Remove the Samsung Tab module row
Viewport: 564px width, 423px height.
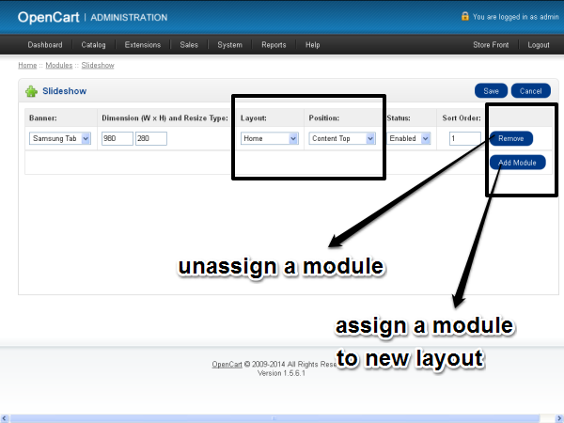click(x=511, y=138)
